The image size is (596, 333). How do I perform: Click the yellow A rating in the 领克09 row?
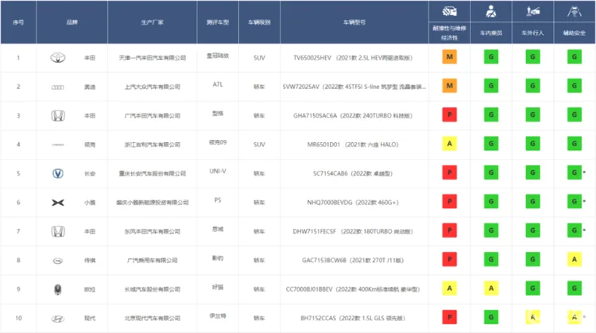[x=449, y=144]
